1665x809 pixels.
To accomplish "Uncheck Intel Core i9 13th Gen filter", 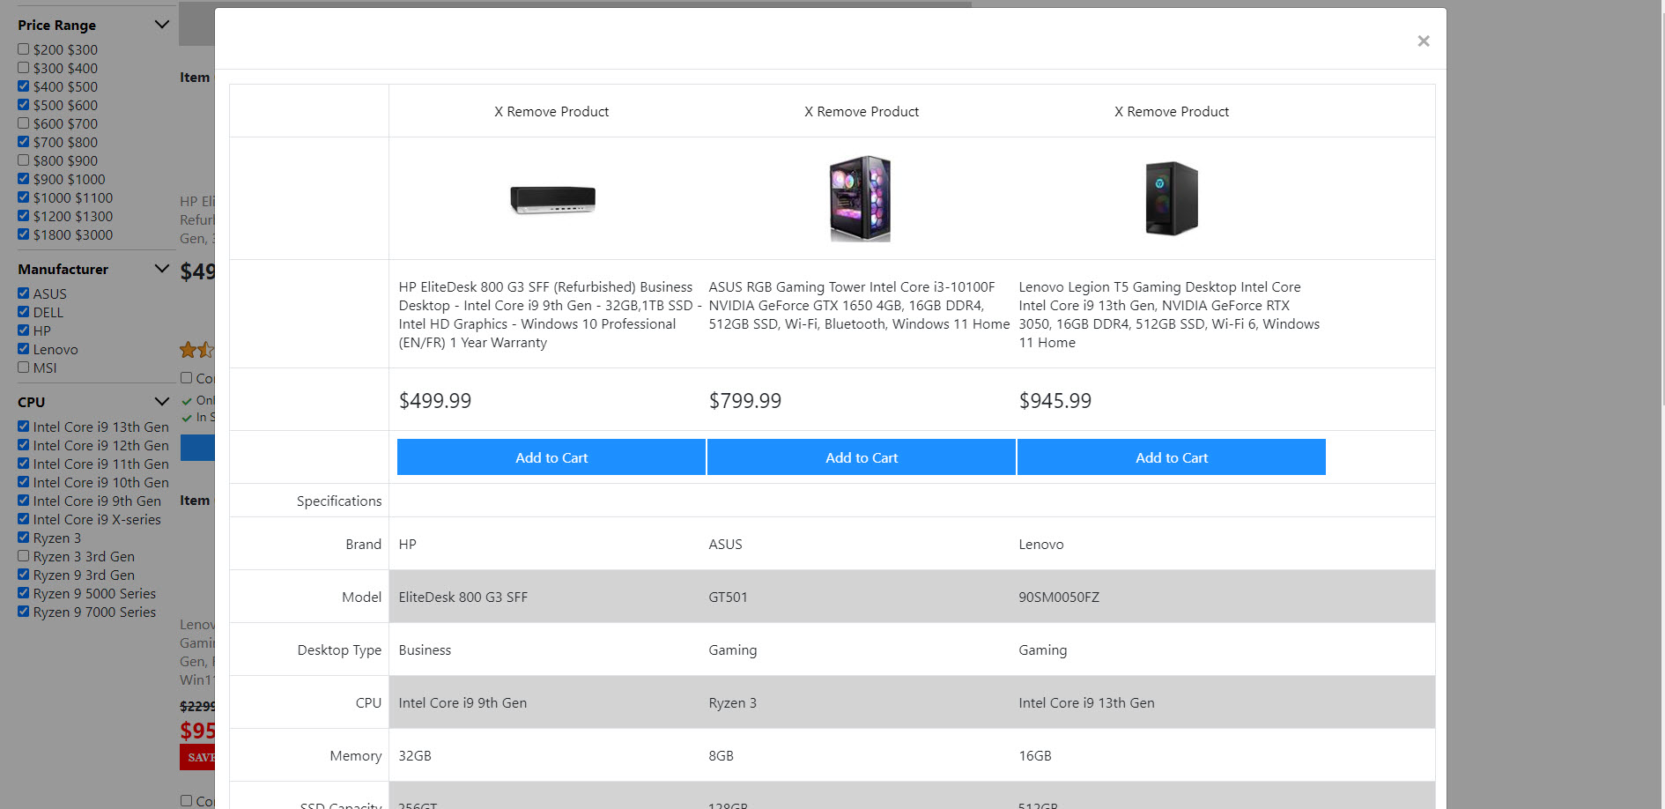I will [24, 427].
